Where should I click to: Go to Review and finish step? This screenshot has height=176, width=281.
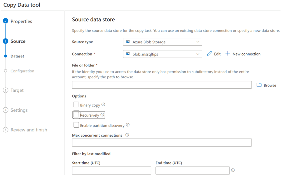point(29,130)
